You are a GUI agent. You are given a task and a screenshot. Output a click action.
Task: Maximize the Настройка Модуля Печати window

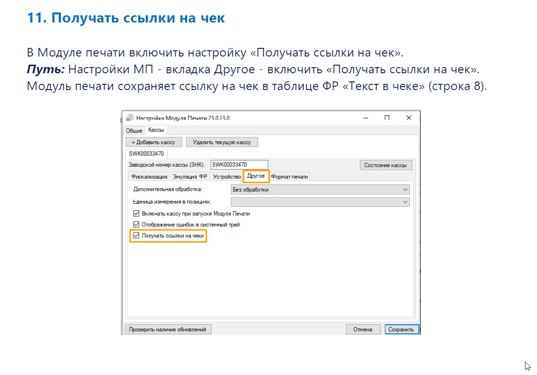pos(387,118)
